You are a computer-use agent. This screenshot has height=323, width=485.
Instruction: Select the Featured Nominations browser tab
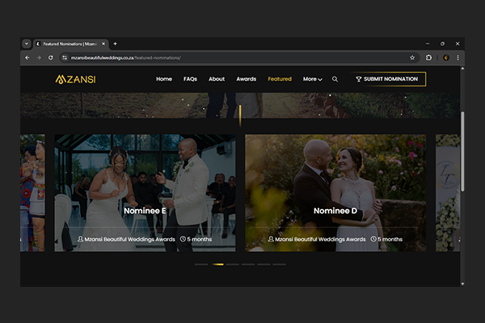click(71, 44)
